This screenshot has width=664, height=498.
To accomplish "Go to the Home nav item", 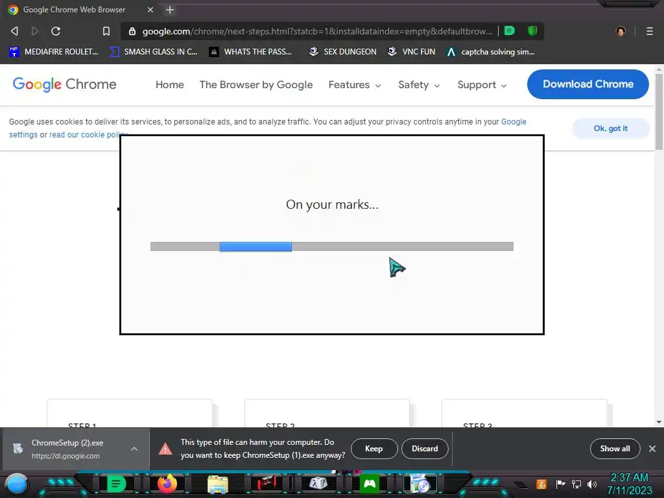I will (x=169, y=85).
